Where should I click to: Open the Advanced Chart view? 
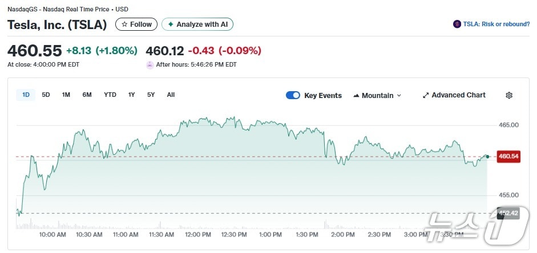[458, 95]
